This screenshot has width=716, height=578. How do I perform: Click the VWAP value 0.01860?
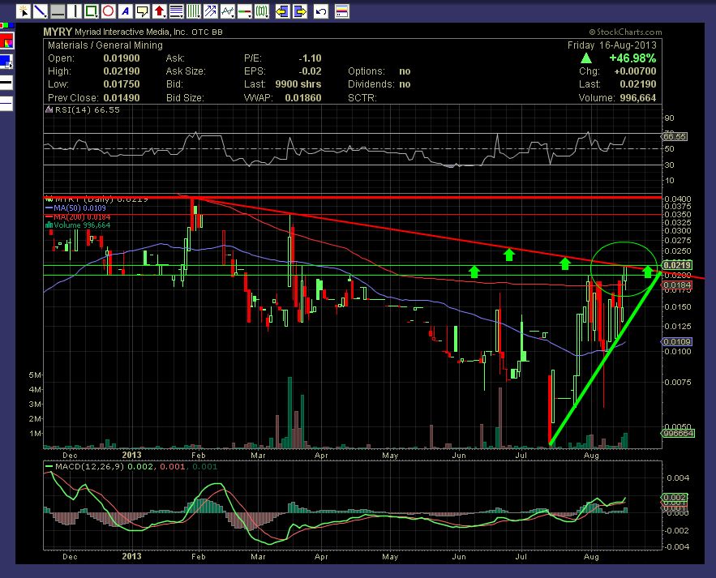click(x=303, y=98)
